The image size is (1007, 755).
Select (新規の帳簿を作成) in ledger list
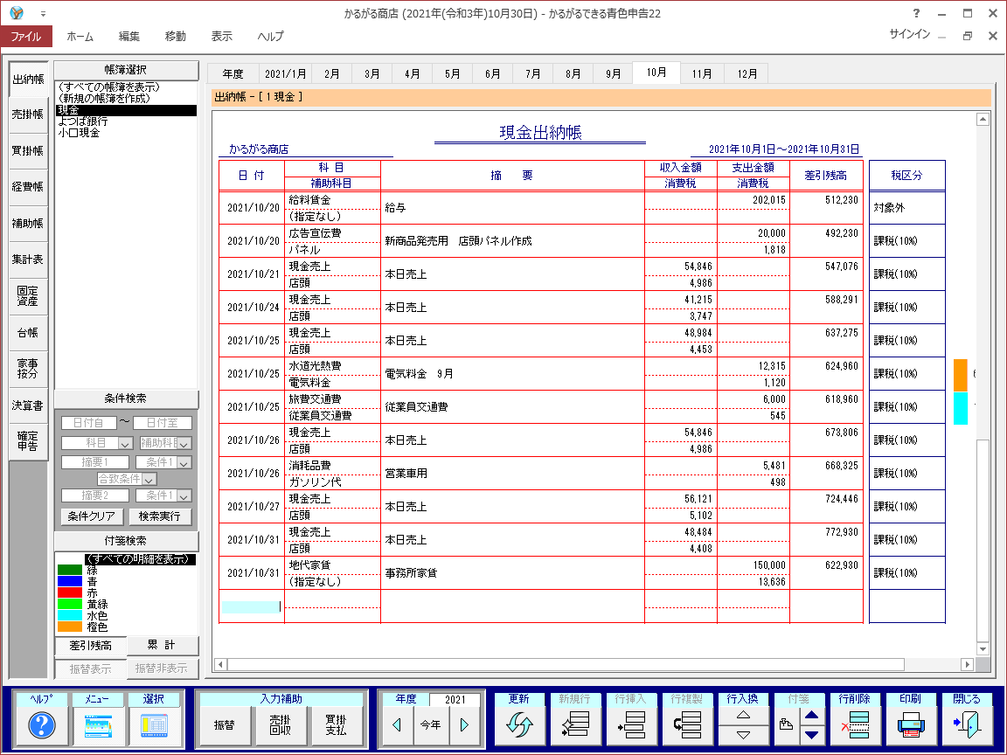[104, 99]
